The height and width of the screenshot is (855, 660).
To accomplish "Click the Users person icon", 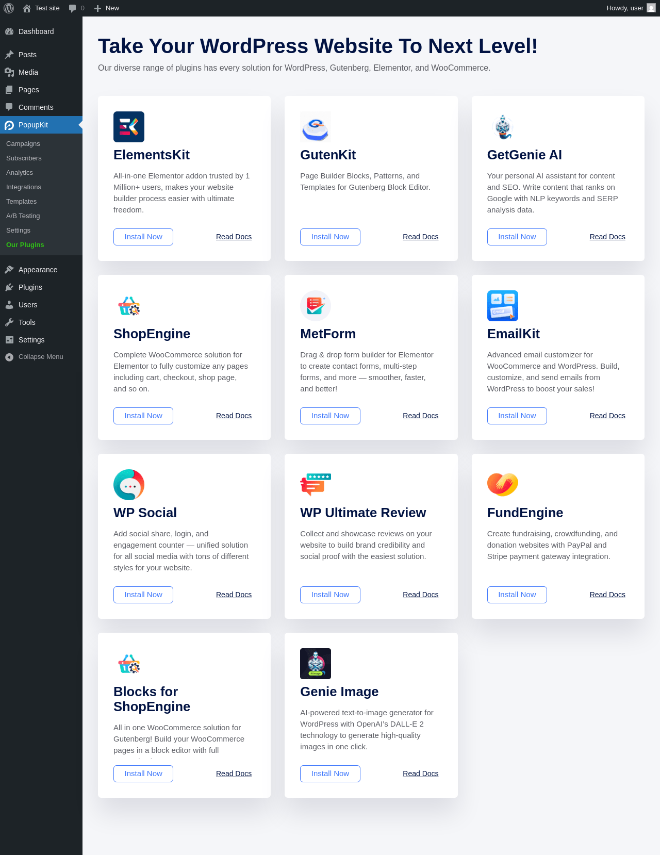I will pyautogui.click(x=9, y=305).
